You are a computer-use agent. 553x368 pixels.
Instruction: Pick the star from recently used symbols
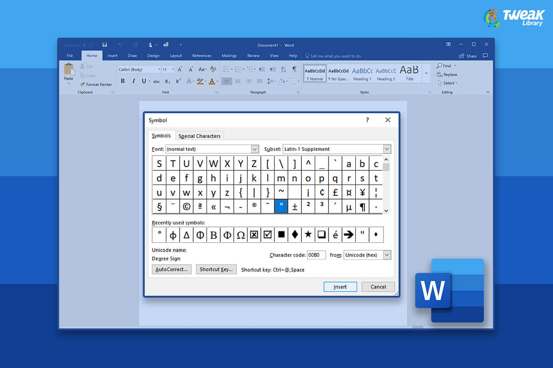pyautogui.click(x=308, y=235)
